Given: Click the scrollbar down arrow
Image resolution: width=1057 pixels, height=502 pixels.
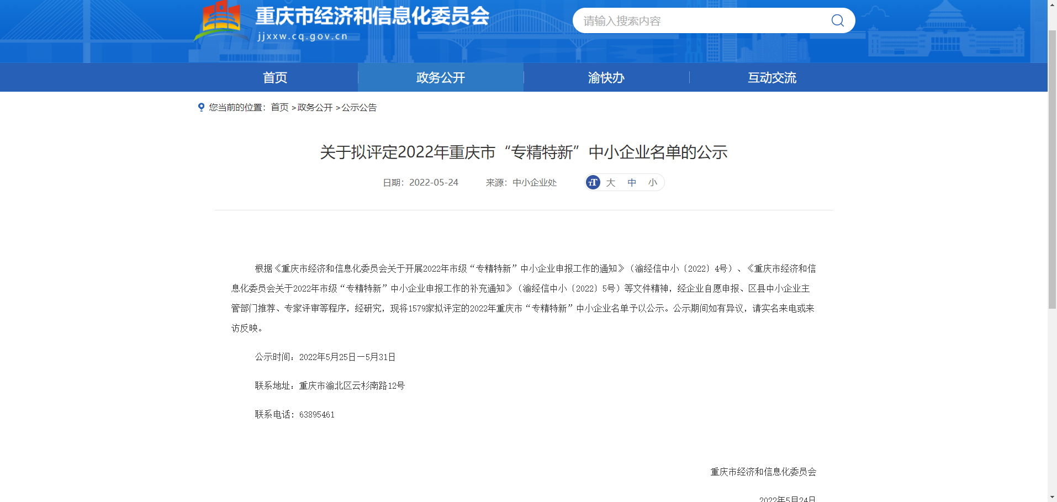Looking at the screenshot, I should (1052, 498).
